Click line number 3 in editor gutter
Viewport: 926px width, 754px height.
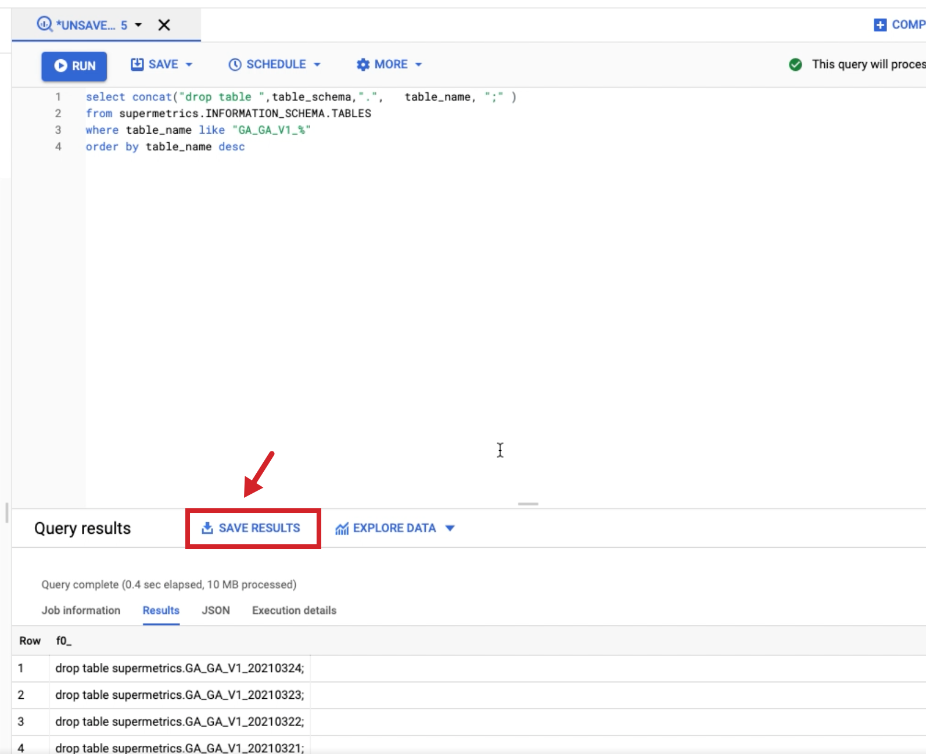(58, 130)
